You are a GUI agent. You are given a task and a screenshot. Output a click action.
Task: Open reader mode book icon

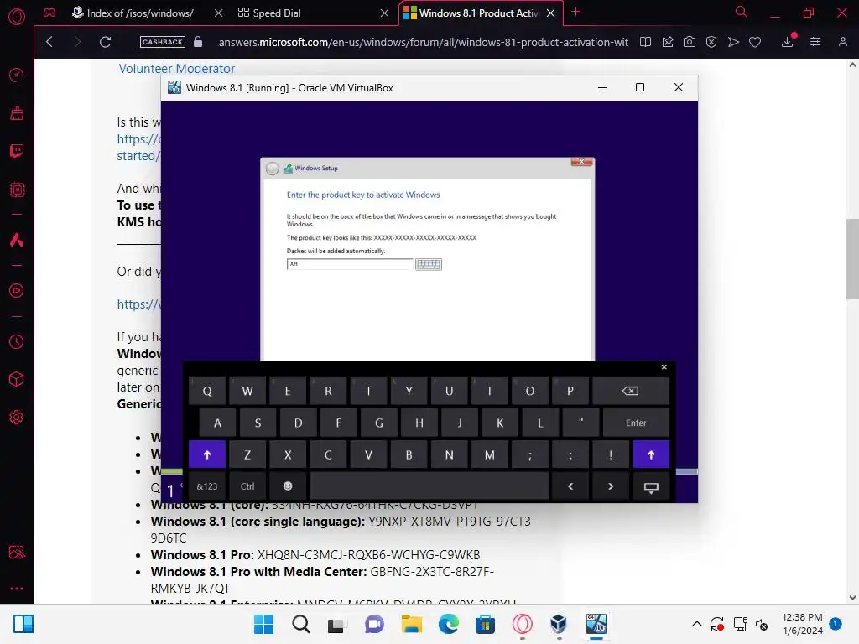pyautogui.click(x=645, y=42)
